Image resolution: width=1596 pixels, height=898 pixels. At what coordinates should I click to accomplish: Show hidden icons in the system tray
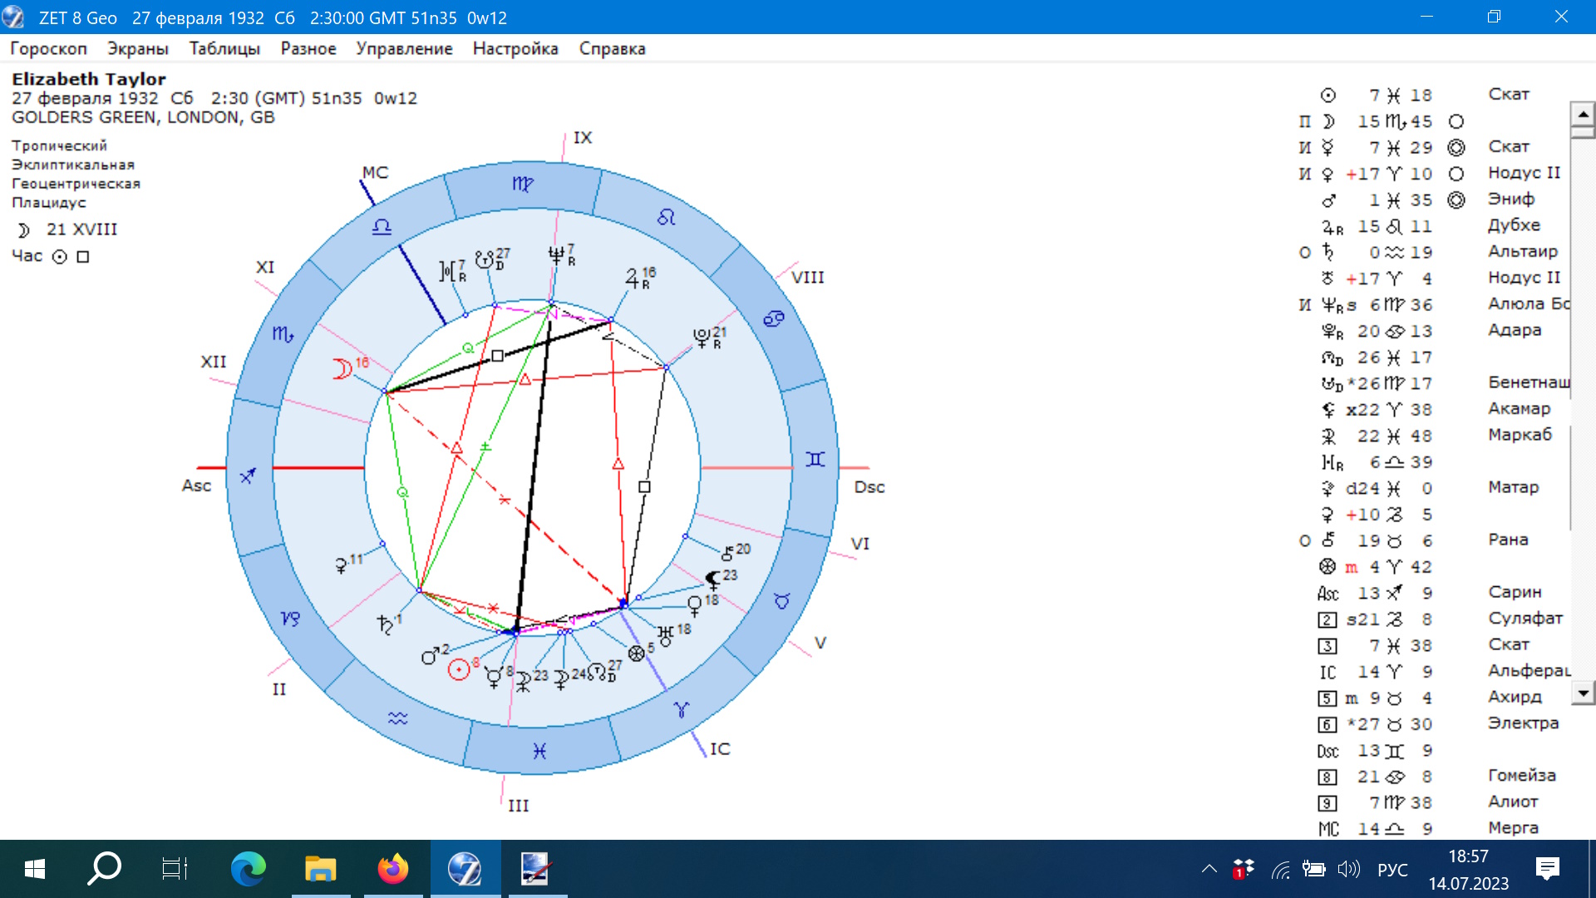1209,870
